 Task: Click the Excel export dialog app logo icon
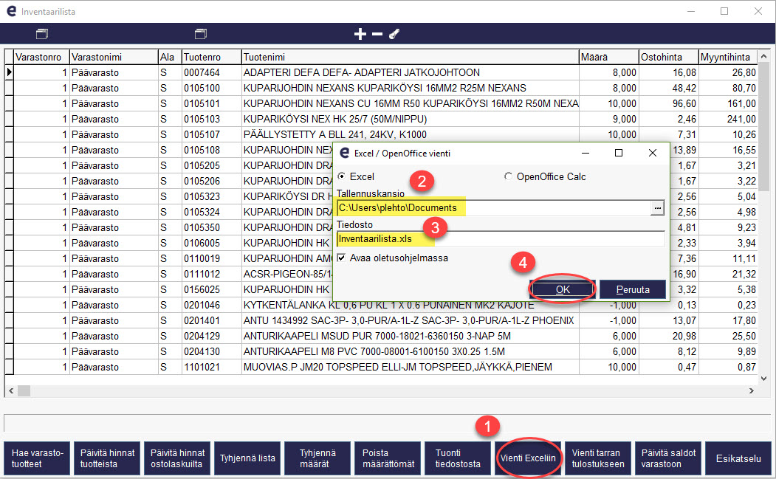(344, 153)
